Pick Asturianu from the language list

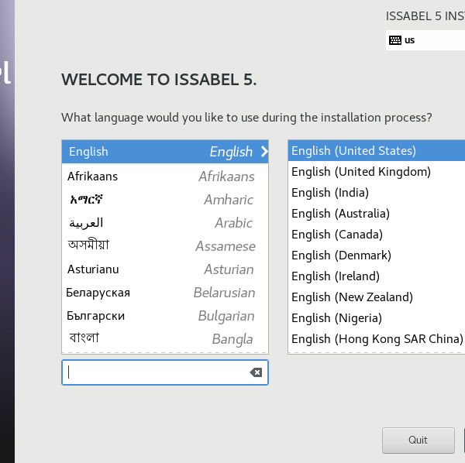164,269
